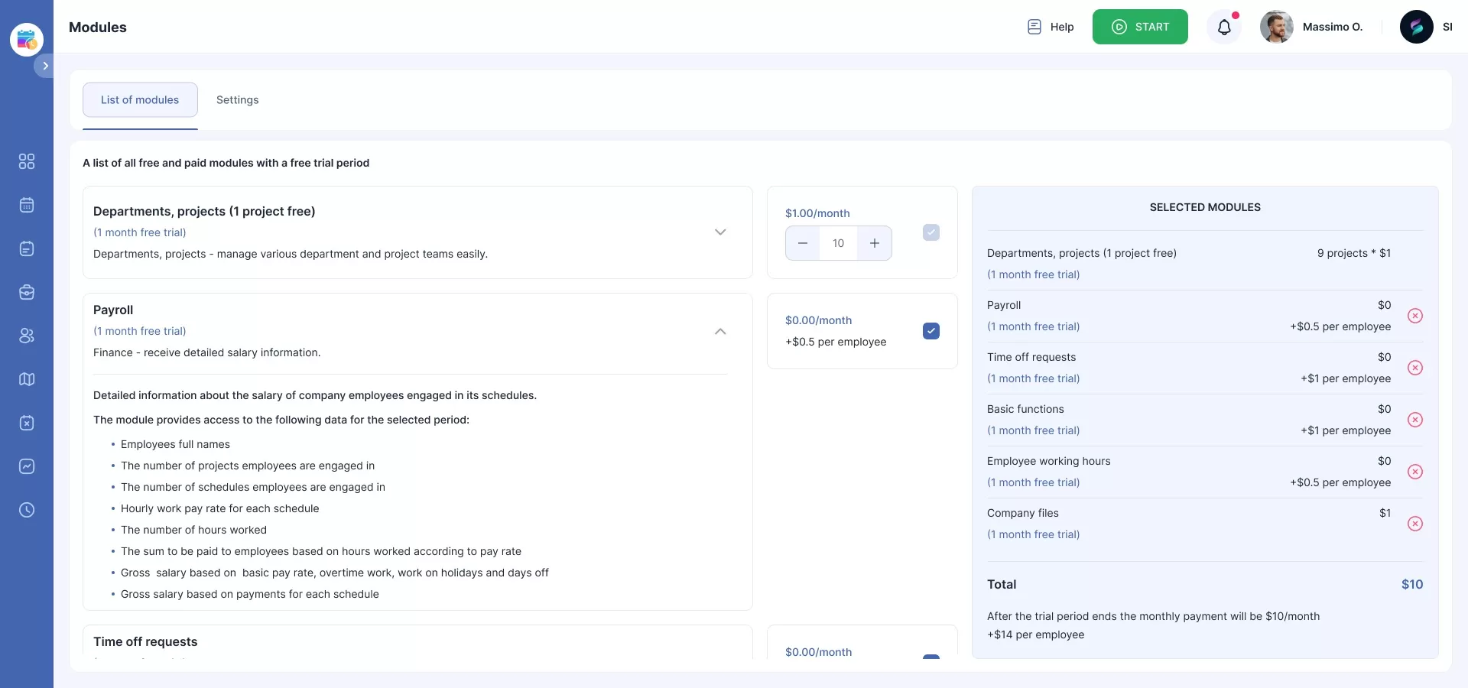Image resolution: width=1468 pixels, height=688 pixels.
Task: Click the green START button
Action: click(1139, 27)
